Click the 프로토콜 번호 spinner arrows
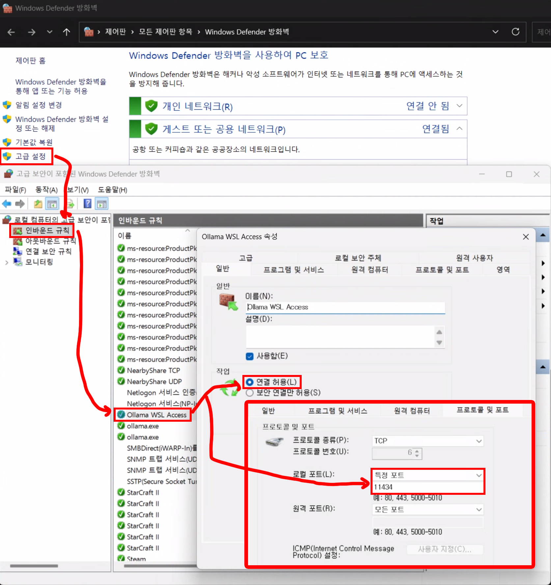 tap(417, 453)
